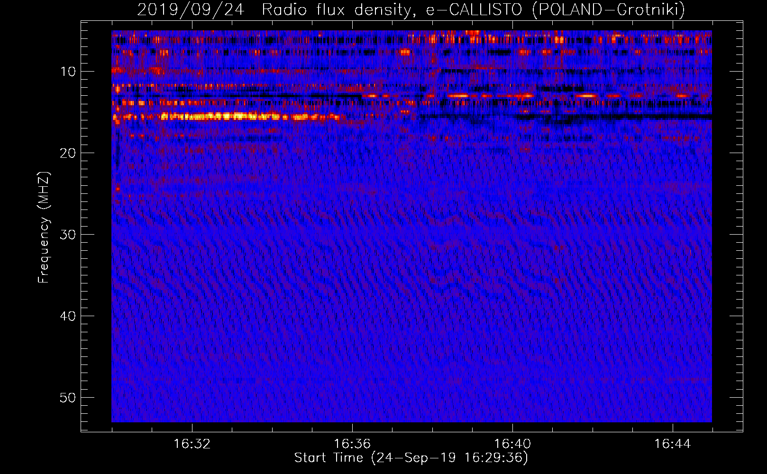
Task: Click the 16:40 time axis label
Action: click(512, 444)
